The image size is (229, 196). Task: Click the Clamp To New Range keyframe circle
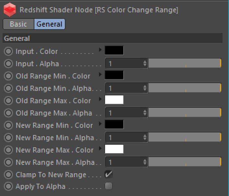8,175
